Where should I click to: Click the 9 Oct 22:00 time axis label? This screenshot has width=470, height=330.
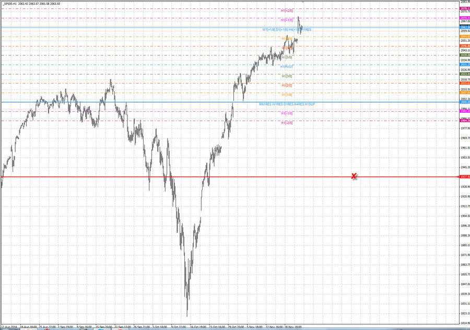point(179,327)
